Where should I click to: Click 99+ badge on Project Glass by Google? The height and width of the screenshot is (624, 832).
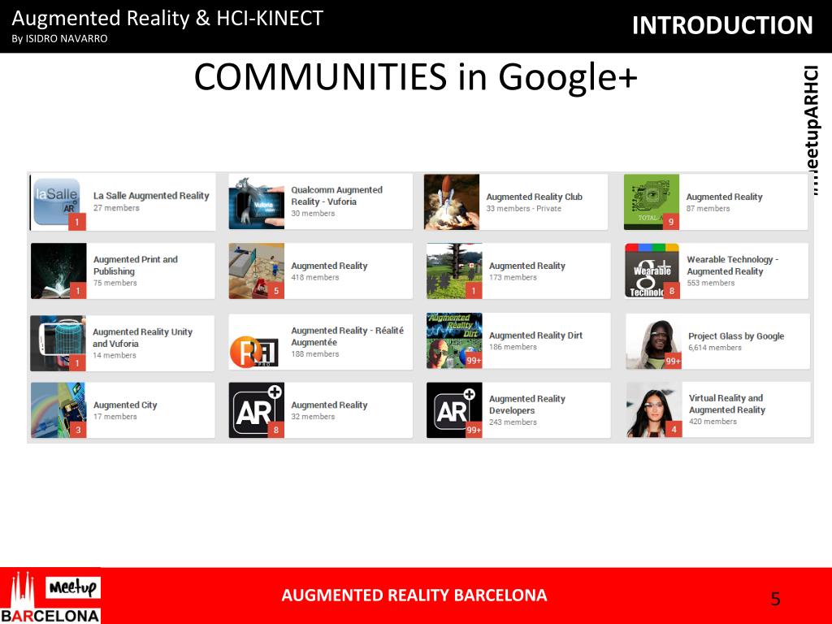click(x=674, y=361)
